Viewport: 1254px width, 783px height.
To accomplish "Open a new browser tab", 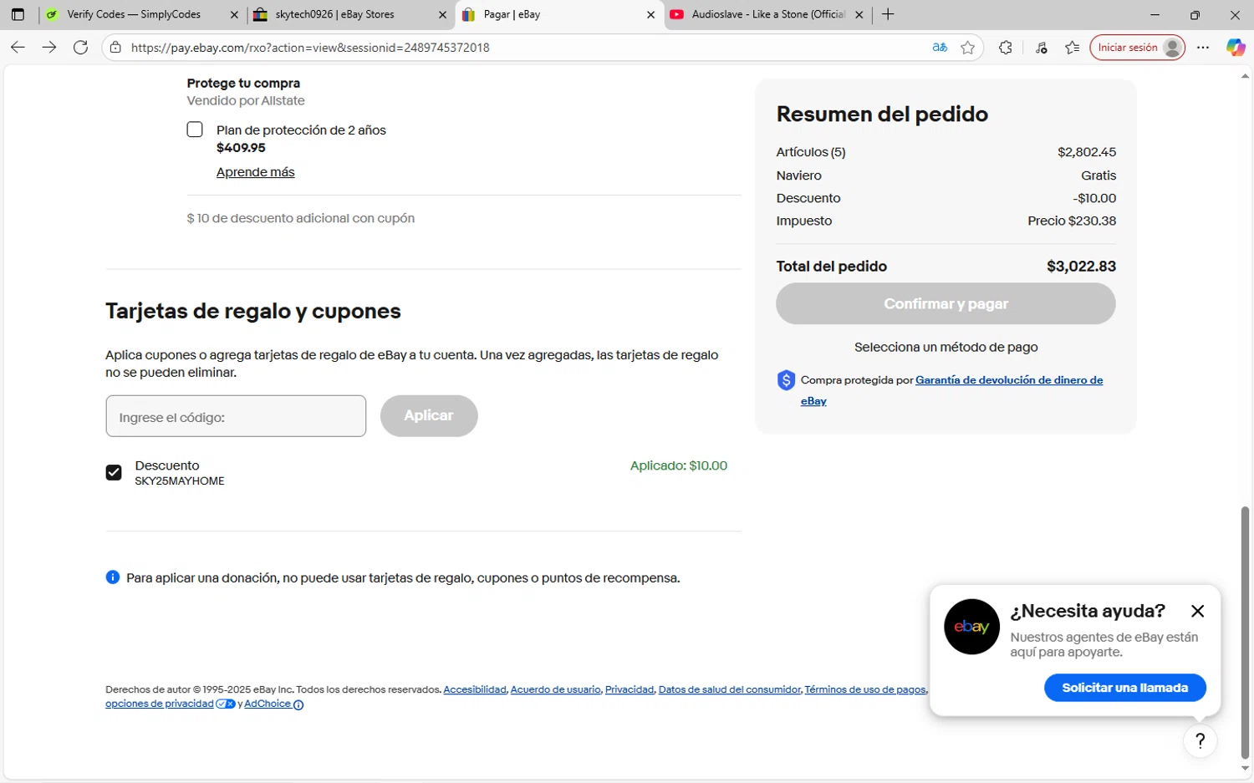I will (888, 14).
